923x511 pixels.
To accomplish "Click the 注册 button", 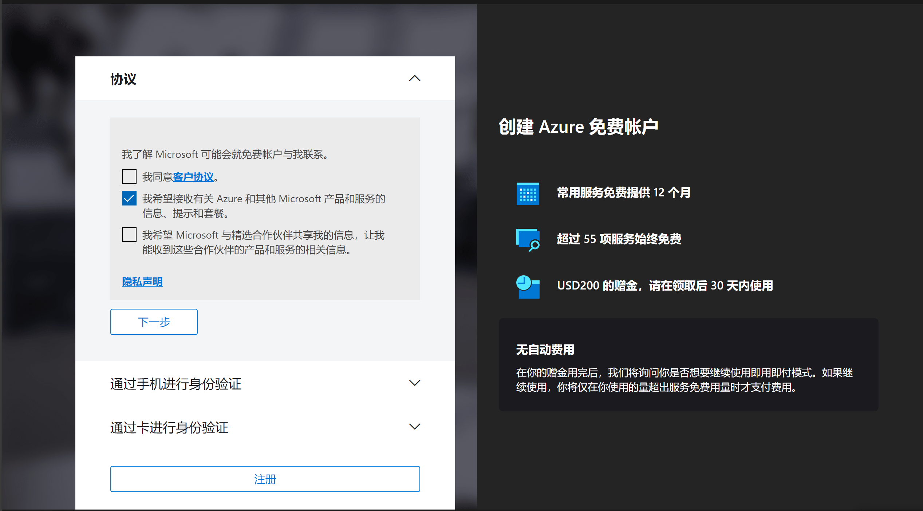I will coord(265,479).
